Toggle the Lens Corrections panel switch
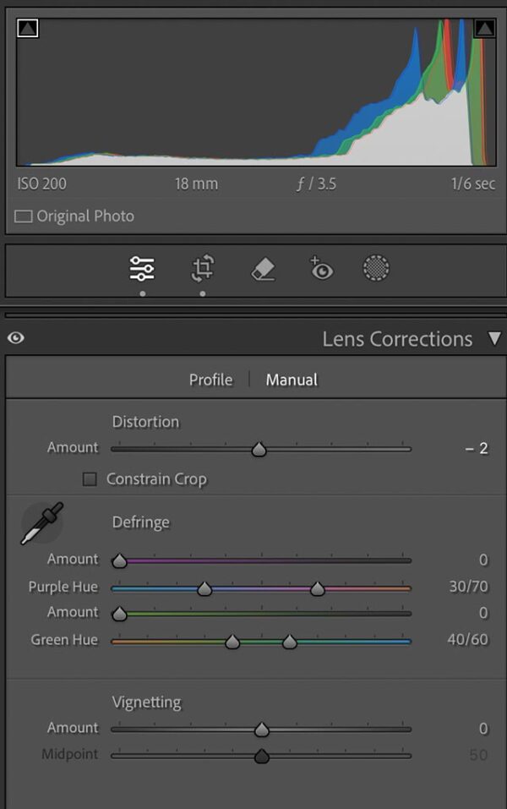 15,338
